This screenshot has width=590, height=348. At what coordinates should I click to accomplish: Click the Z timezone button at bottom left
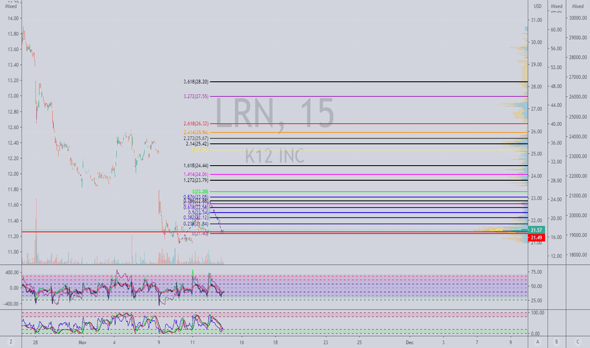pyautogui.click(x=11, y=342)
